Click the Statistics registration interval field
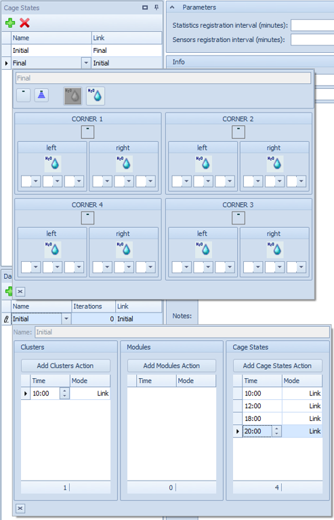 [x=312, y=25]
